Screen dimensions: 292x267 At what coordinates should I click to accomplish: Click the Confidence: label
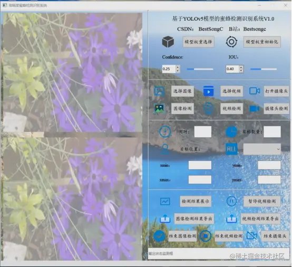click(172, 57)
